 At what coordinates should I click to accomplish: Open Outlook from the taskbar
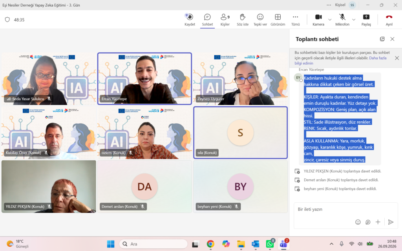tap(255, 244)
